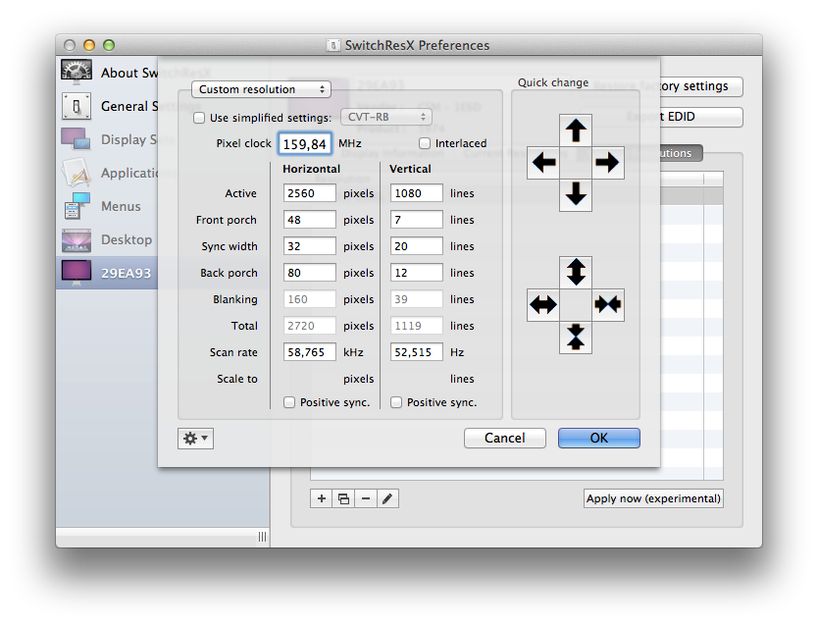Viewport: 818px width, 625px height.
Task: Edit resolution with pencil button
Action: (x=387, y=498)
